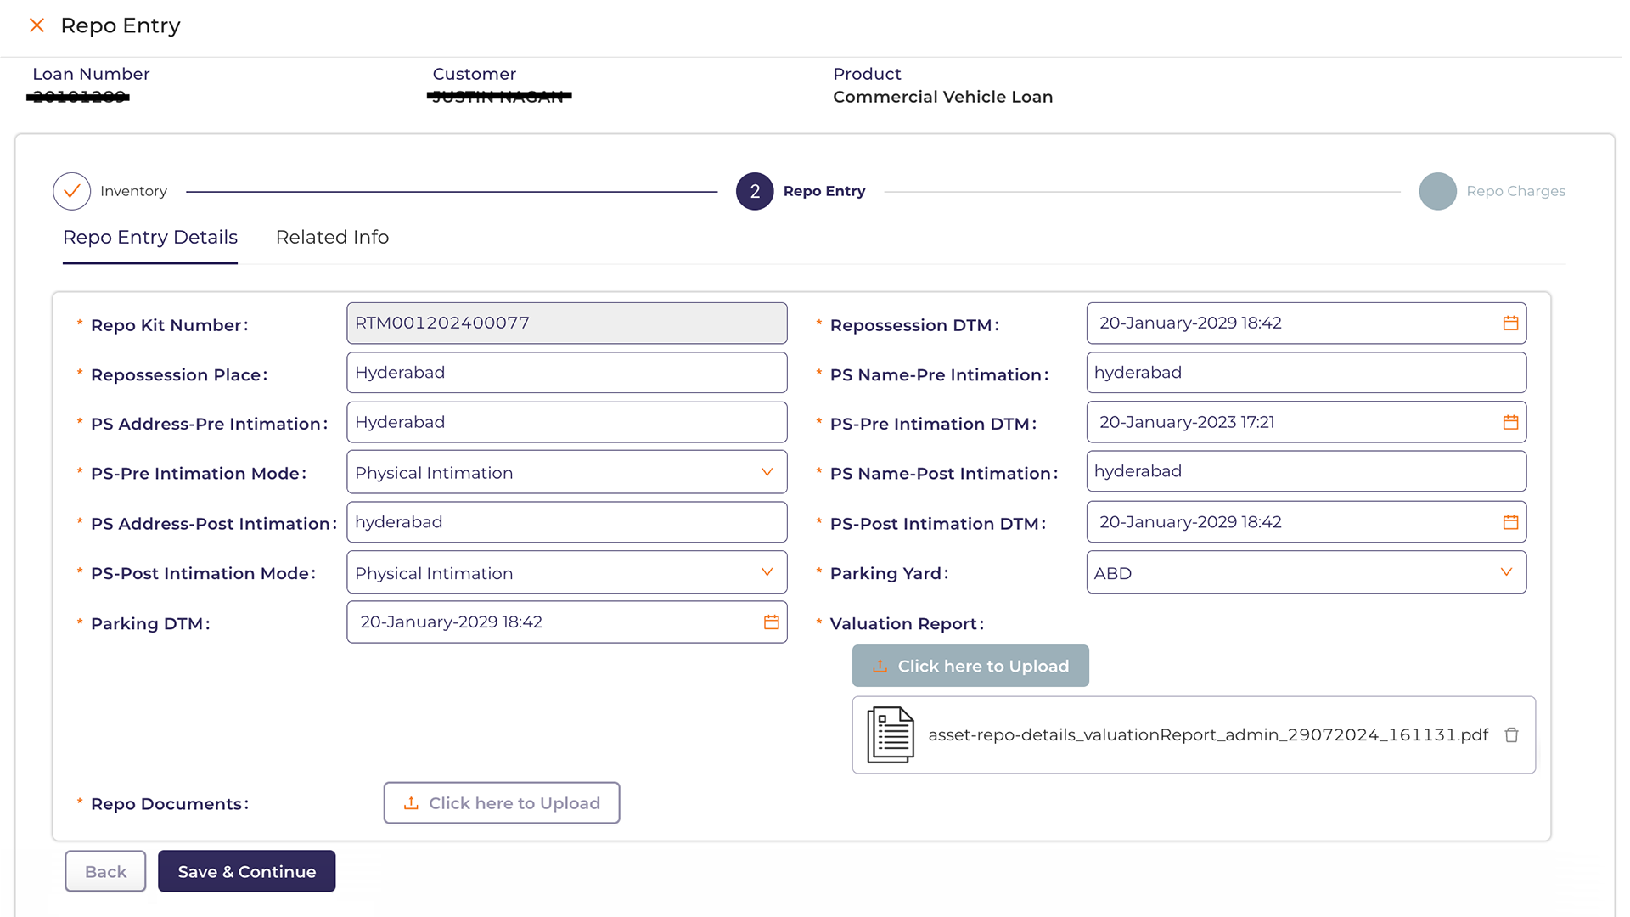
Task: Upload Repo Documents via Click here to Upload
Action: 502,803
